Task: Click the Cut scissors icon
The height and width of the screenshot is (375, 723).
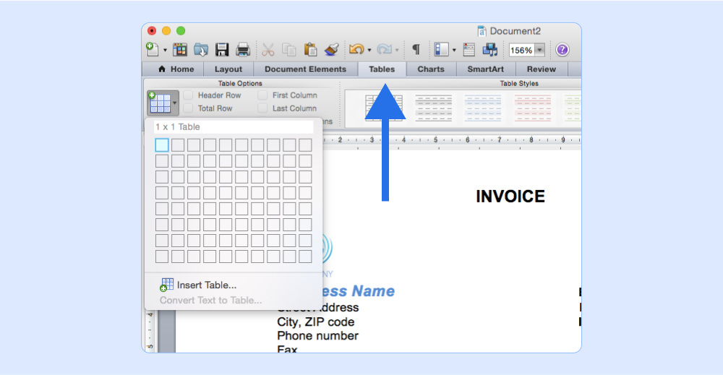Action: tap(268, 49)
